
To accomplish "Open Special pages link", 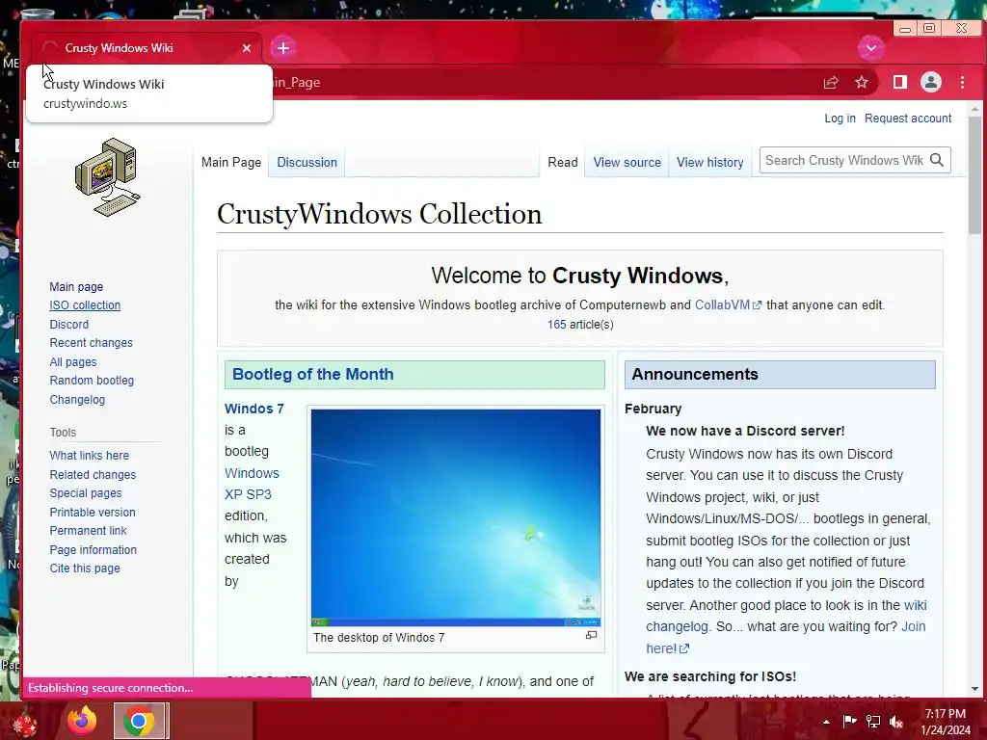I will (86, 493).
